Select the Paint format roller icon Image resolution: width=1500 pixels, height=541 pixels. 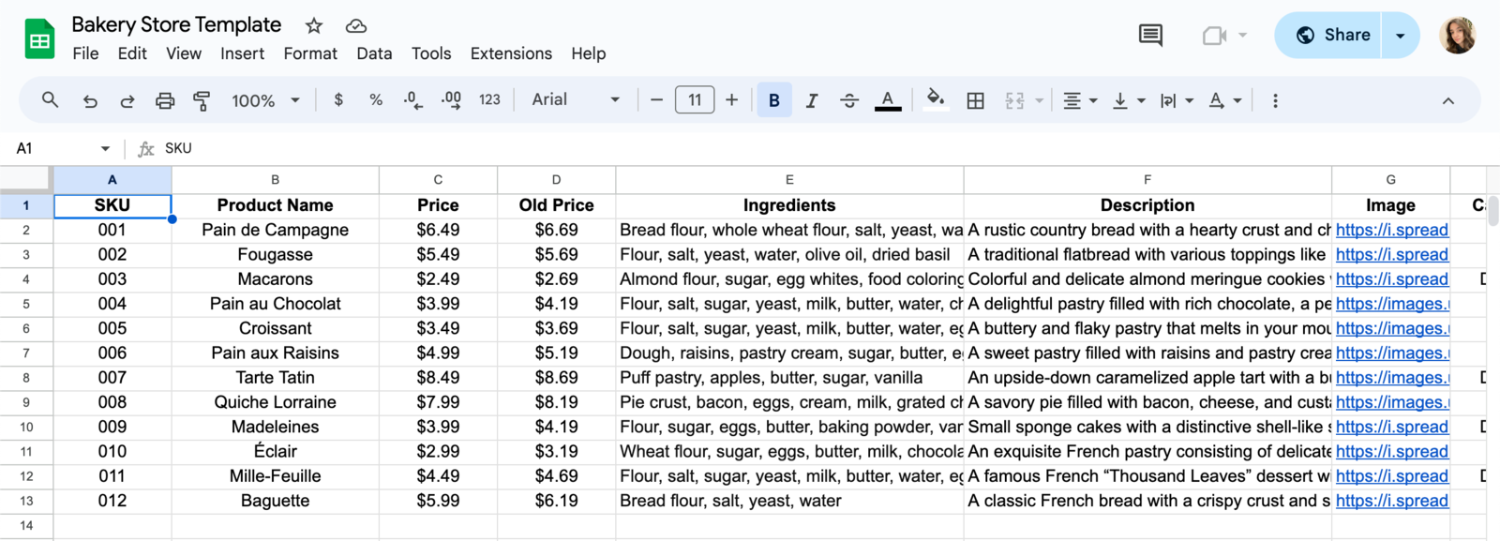202,100
